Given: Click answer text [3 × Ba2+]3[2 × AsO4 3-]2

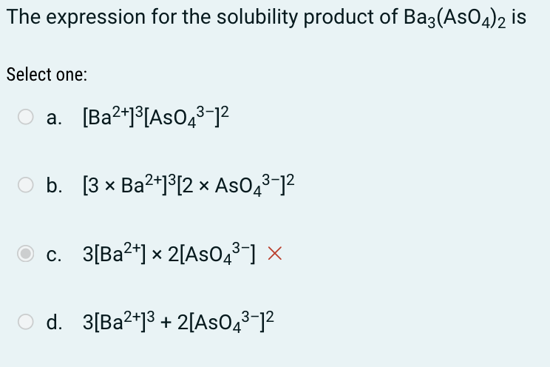Looking at the screenshot, I should pos(189,185).
